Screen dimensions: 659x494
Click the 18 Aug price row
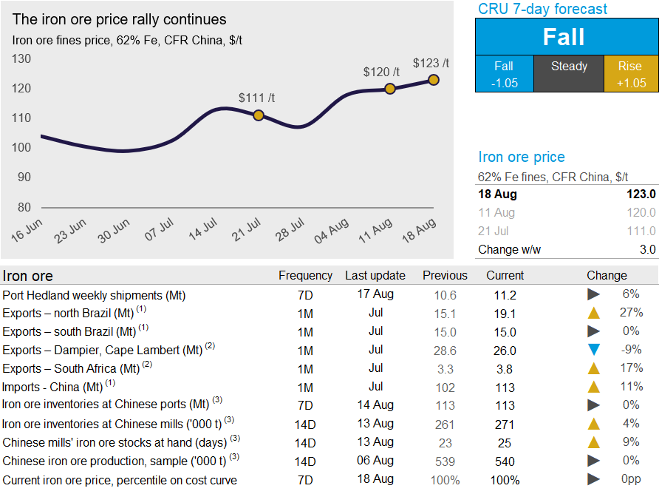click(567, 194)
